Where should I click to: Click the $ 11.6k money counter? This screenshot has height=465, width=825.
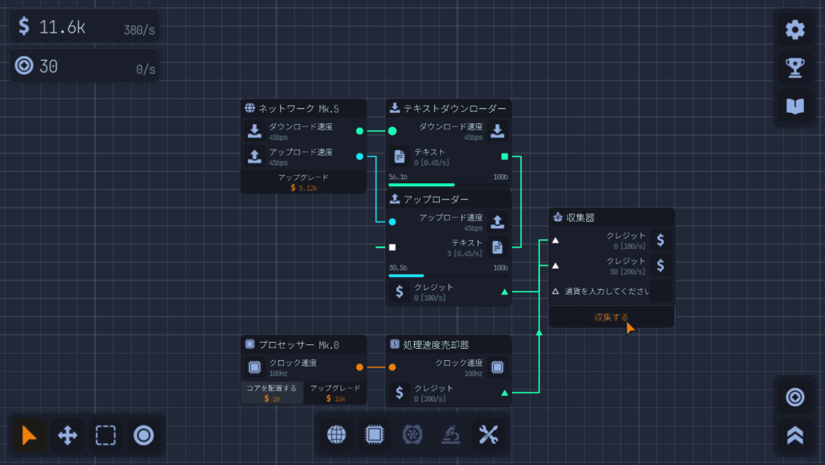point(85,26)
